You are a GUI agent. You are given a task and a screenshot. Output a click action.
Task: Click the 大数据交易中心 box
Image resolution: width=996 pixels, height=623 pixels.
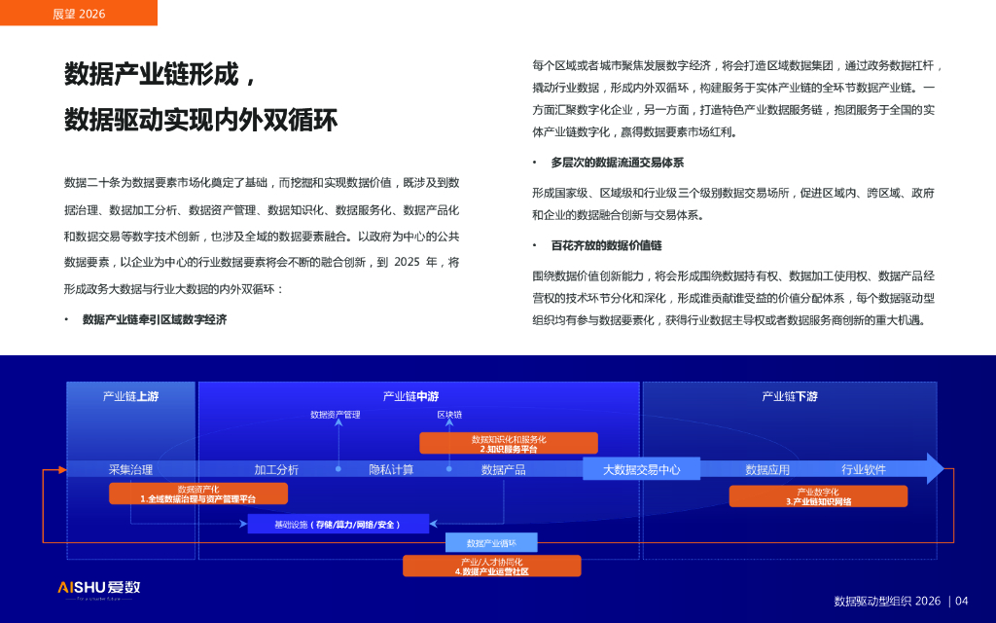pyautogui.click(x=641, y=469)
